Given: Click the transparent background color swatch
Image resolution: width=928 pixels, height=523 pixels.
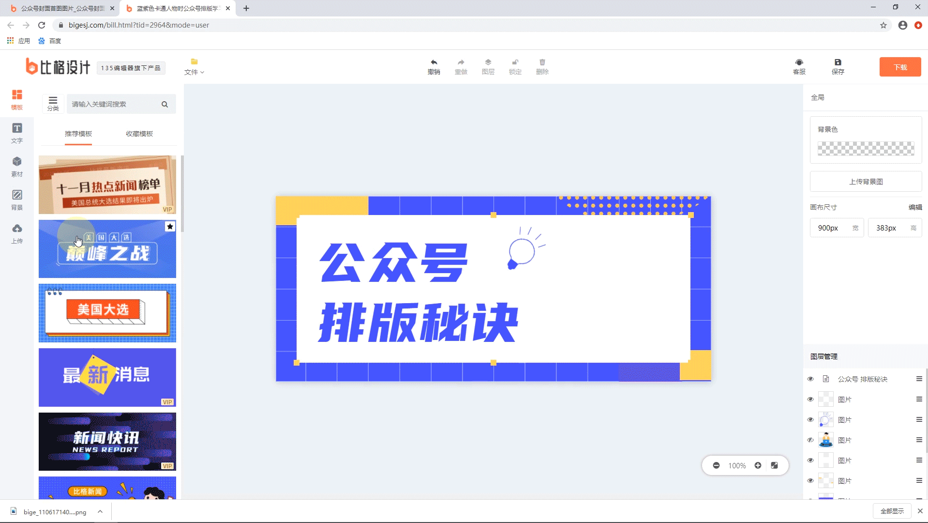Looking at the screenshot, I should tap(865, 149).
